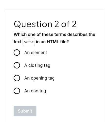Tap the "An end tag" label text

35,91
